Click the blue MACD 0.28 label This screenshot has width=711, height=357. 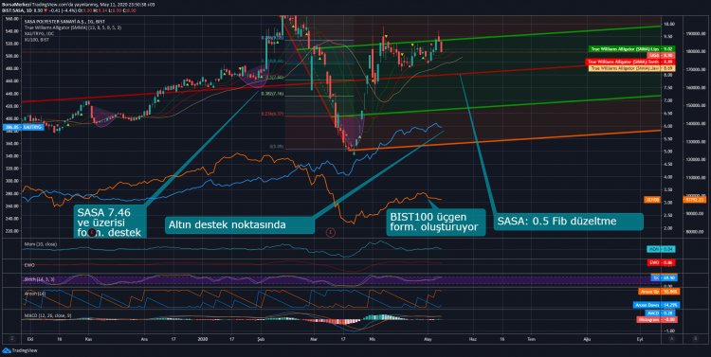(659, 313)
